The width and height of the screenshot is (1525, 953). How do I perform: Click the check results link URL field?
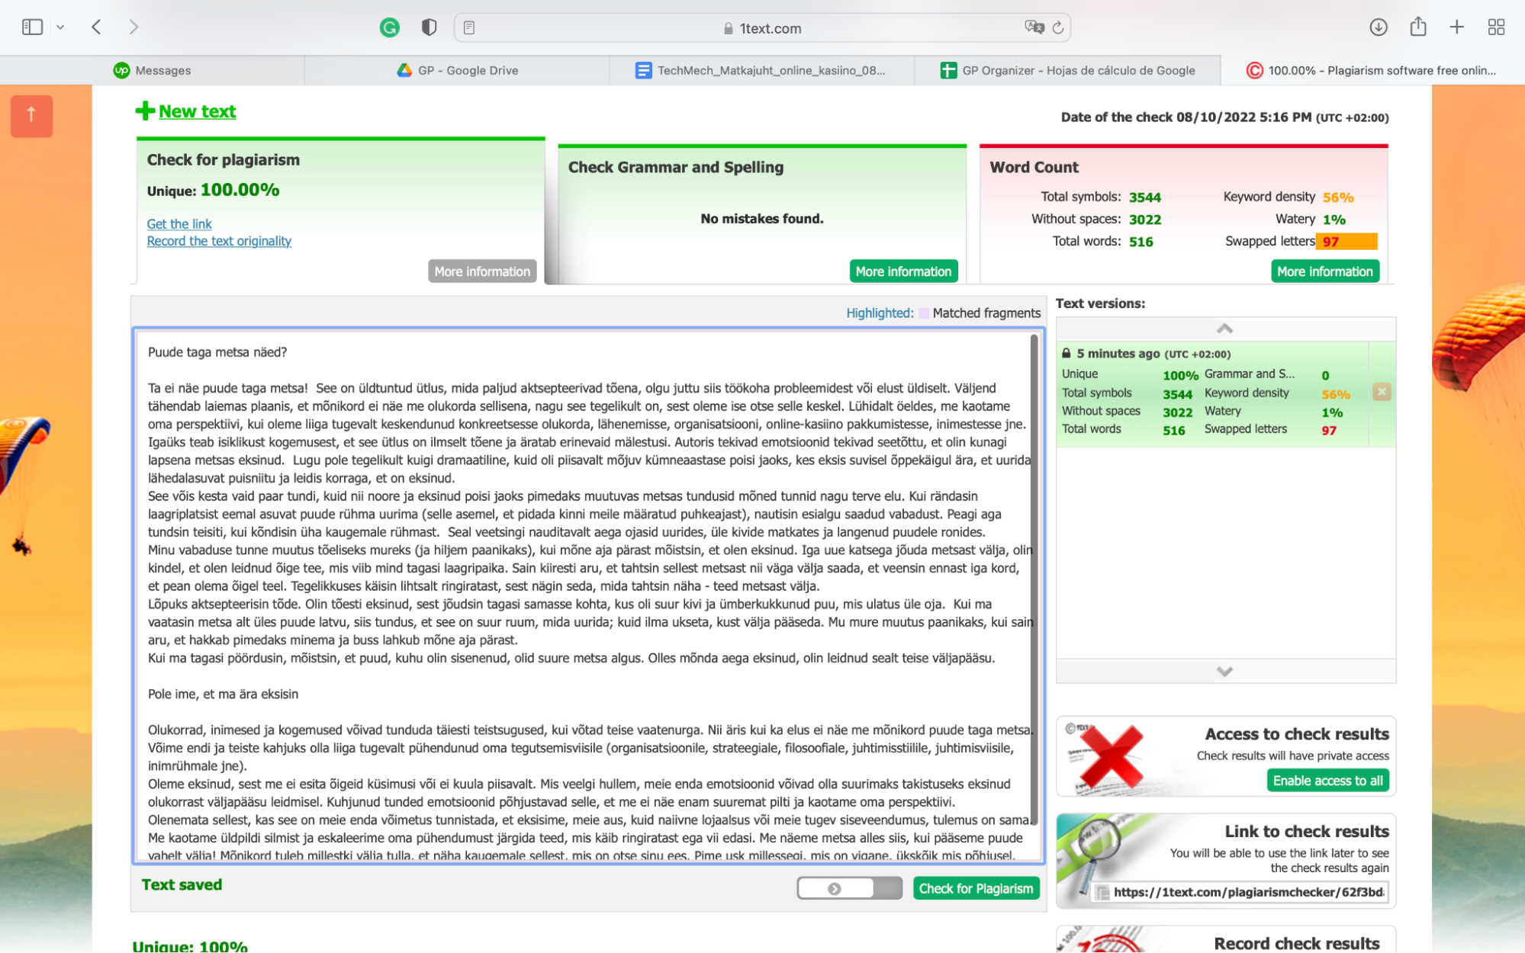[x=1240, y=892]
